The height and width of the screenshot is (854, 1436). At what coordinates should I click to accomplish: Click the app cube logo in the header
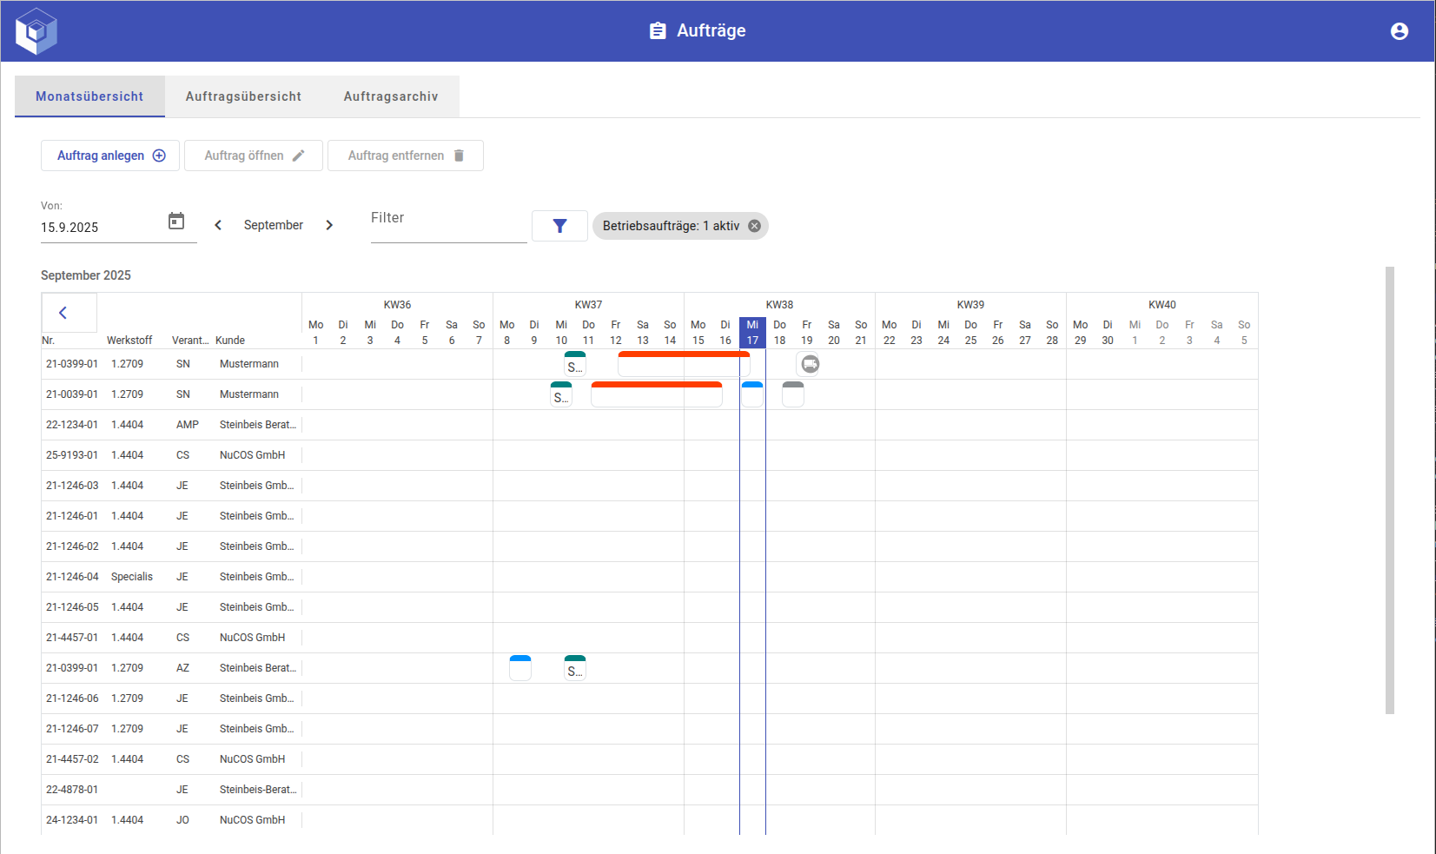pyautogui.click(x=36, y=30)
